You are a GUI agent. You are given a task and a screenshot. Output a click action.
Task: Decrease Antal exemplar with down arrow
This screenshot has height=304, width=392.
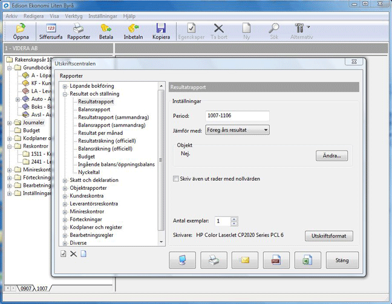(x=234, y=224)
